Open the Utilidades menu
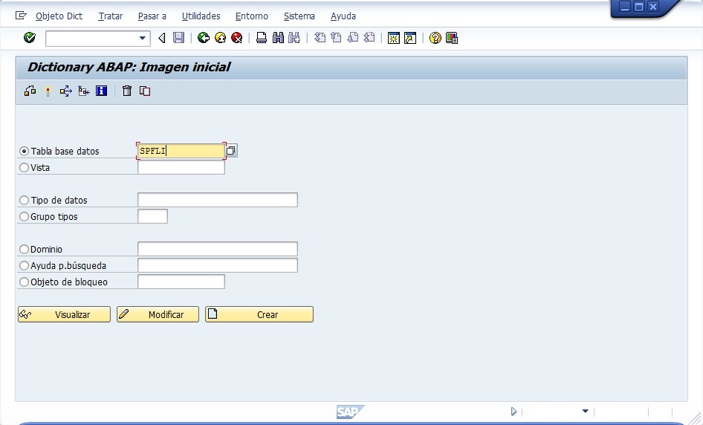This screenshot has height=425, width=703. click(201, 16)
